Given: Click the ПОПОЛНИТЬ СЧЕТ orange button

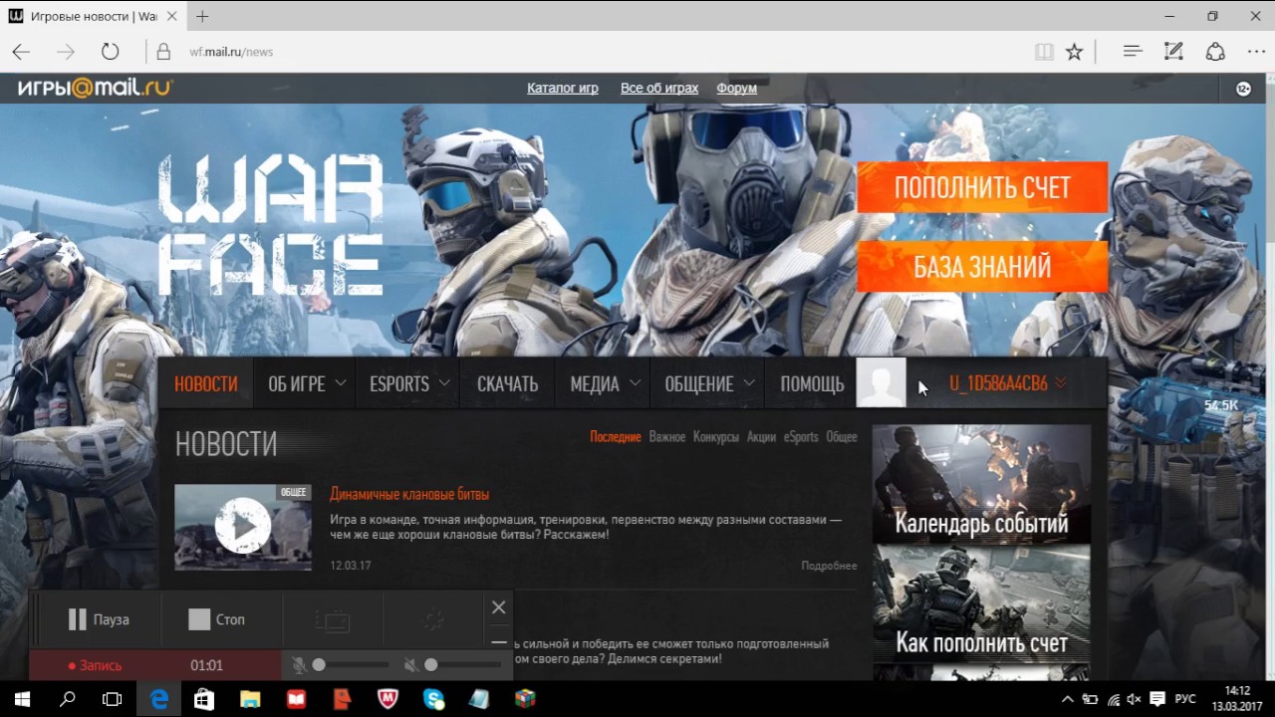Looking at the screenshot, I should click(x=982, y=187).
